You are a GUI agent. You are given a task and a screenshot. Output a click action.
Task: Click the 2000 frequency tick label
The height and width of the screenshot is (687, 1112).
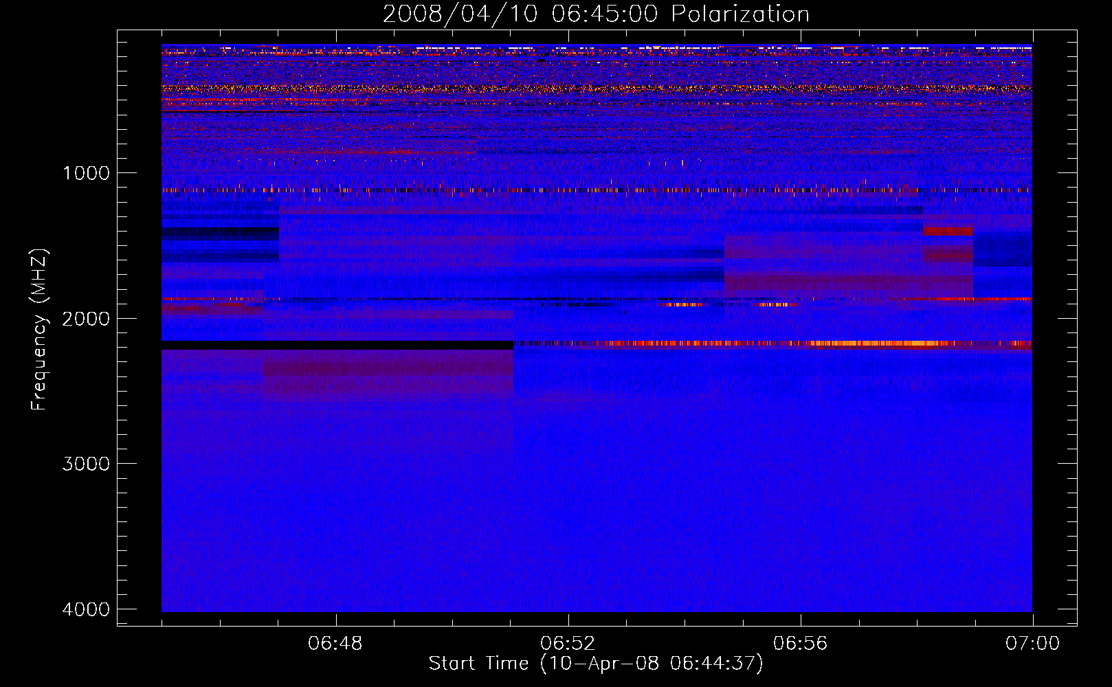(86, 318)
